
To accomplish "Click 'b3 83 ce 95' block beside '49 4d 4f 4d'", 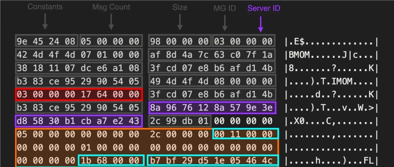I will pos(79,81).
